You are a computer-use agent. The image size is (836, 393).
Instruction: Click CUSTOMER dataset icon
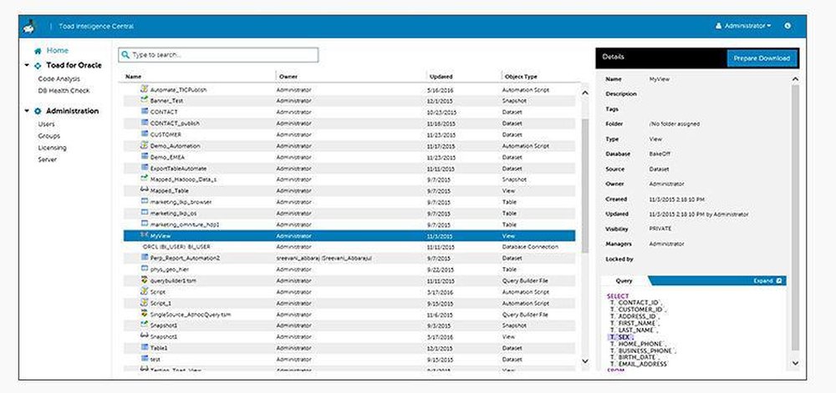pos(144,134)
